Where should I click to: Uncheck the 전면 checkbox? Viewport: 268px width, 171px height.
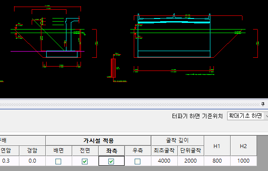(x=85, y=161)
